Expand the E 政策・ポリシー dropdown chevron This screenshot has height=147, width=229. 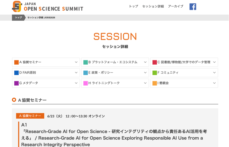pos(145,72)
